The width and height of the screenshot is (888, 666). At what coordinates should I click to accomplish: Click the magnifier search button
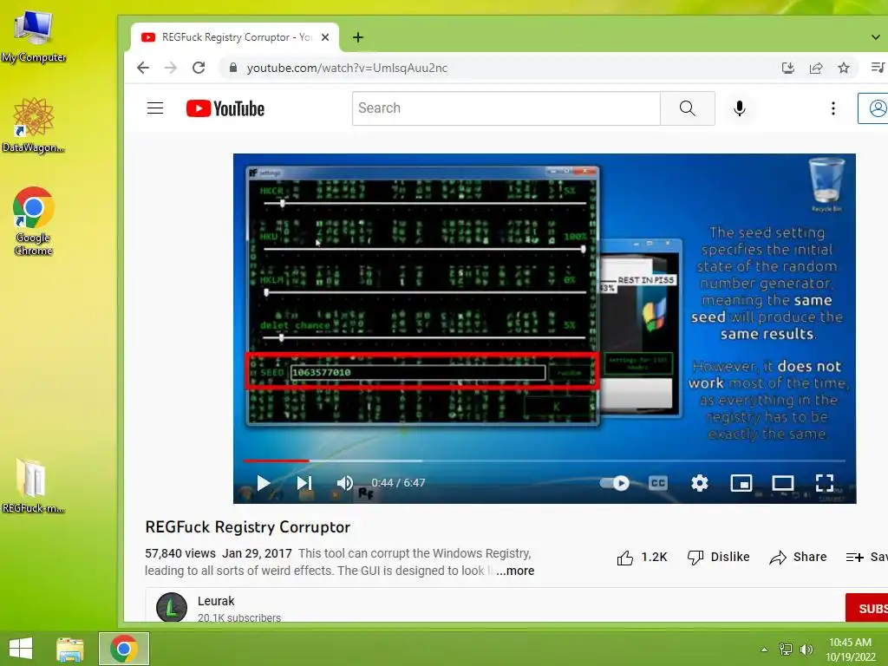point(688,108)
